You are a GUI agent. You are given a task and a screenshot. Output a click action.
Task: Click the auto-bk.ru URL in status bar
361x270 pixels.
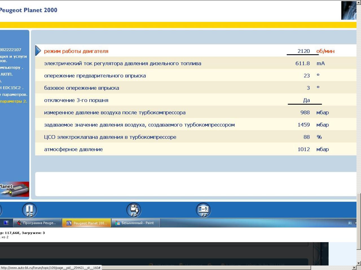(x=51, y=268)
